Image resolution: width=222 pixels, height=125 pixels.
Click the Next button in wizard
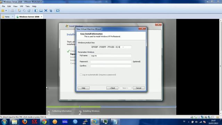pyautogui.click(x=126, y=88)
